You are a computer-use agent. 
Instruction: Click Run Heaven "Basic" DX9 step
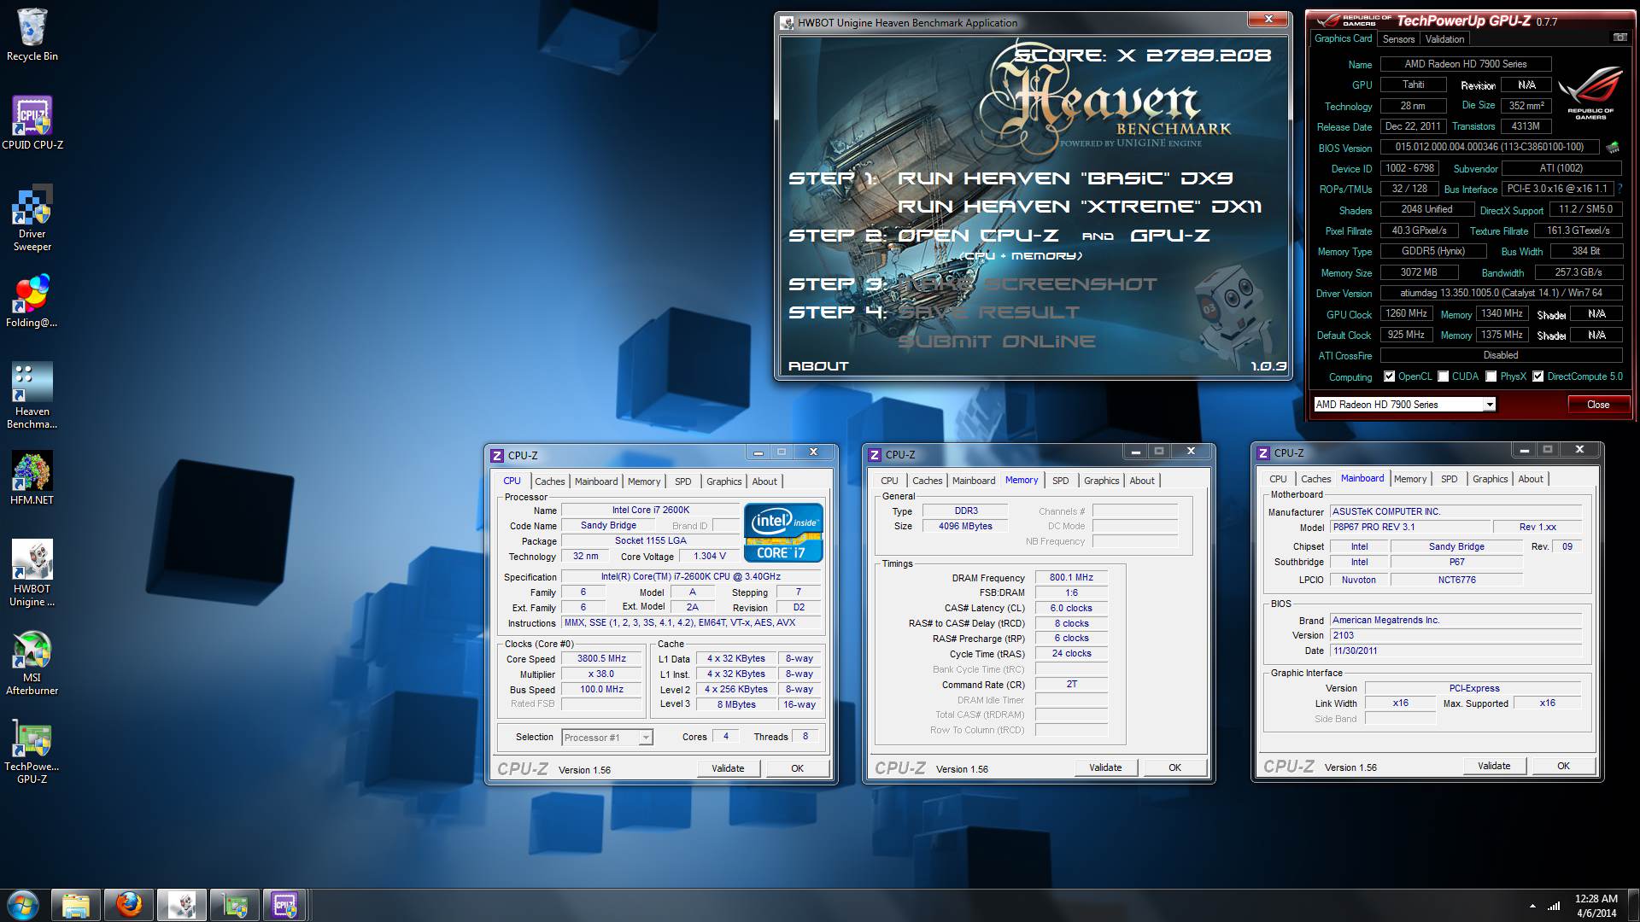1065,178
